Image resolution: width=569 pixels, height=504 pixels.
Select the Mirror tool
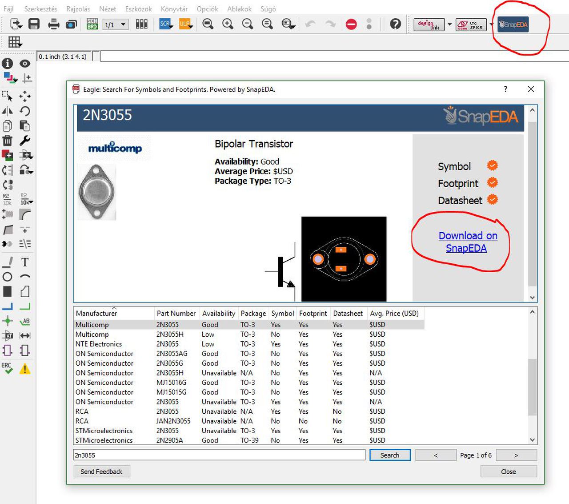[x=8, y=111]
